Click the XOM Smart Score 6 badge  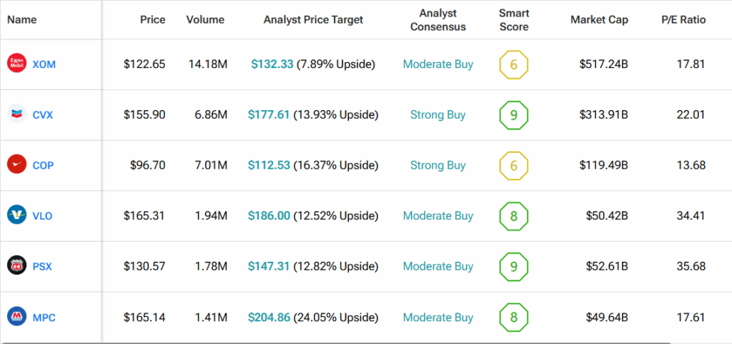coord(513,64)
